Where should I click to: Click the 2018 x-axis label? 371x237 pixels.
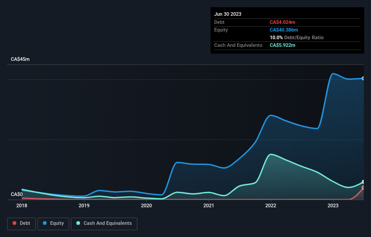click(22, 205)
